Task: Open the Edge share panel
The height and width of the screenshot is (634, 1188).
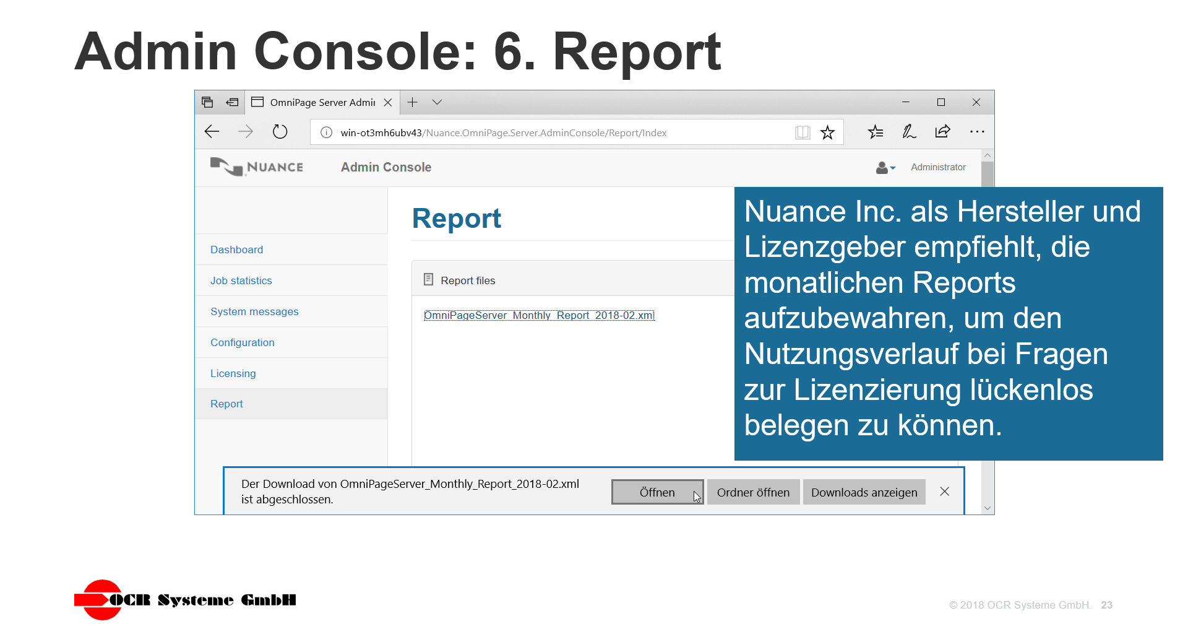Action: point(942,131)
